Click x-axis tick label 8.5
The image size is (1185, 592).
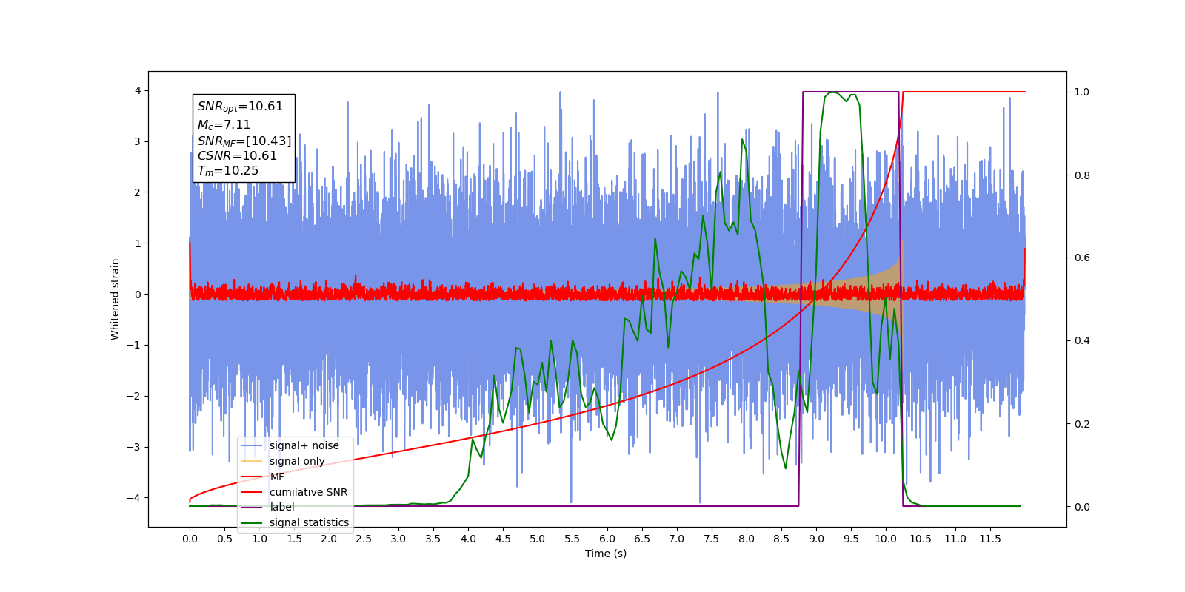781,539
